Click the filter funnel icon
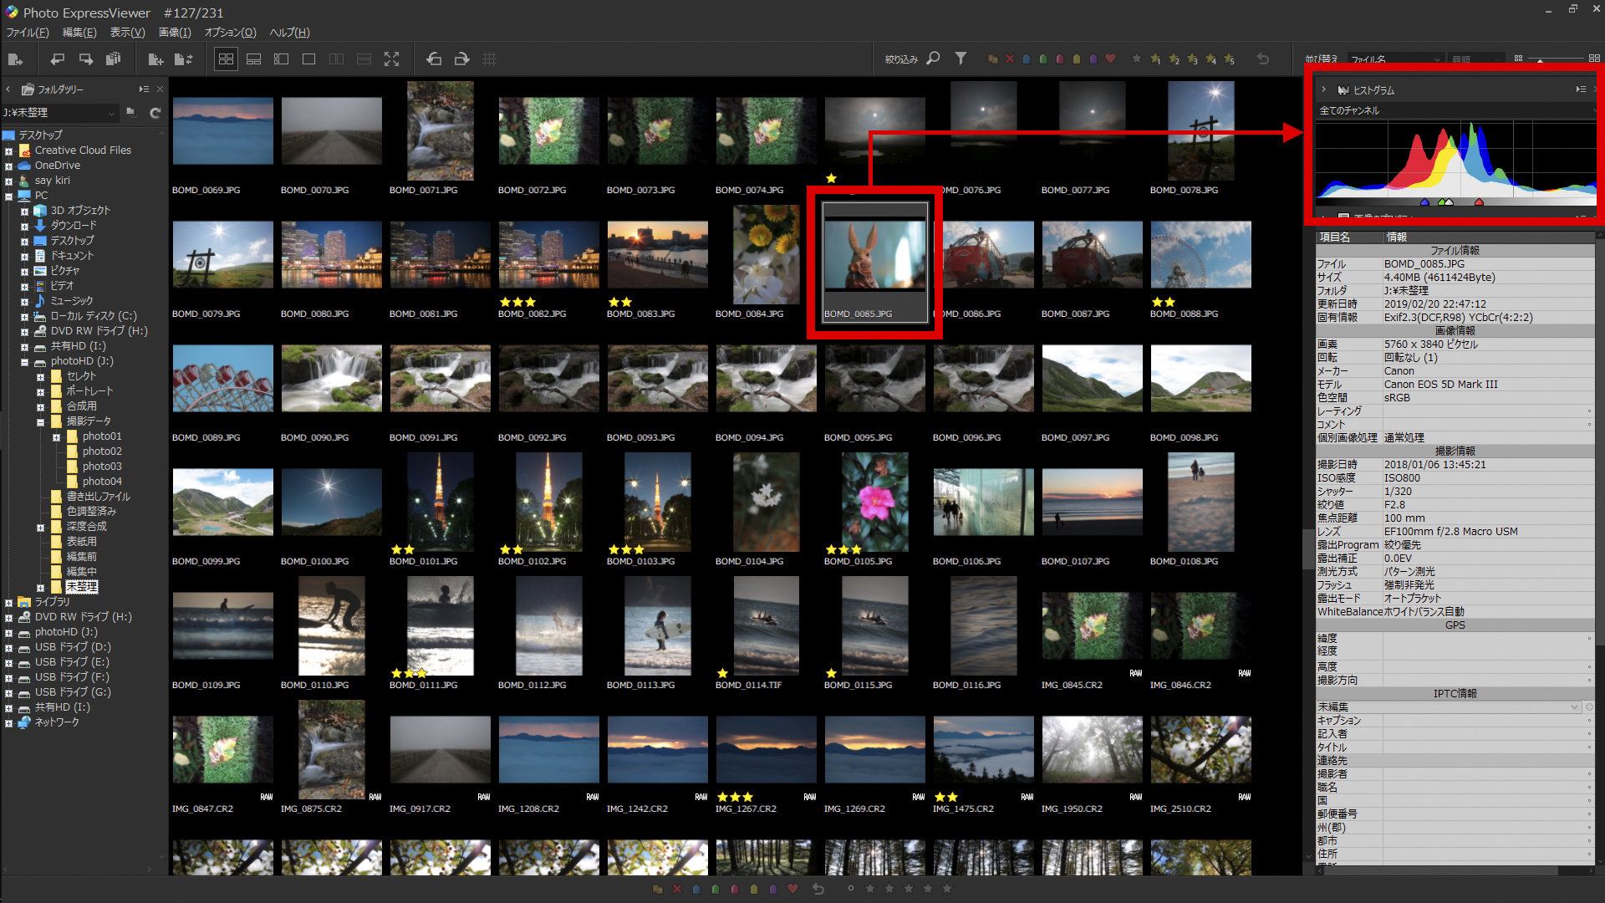 coord(960,59)
